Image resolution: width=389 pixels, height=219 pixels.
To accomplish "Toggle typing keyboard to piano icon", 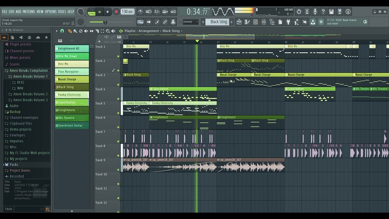I will coord(140,22).
